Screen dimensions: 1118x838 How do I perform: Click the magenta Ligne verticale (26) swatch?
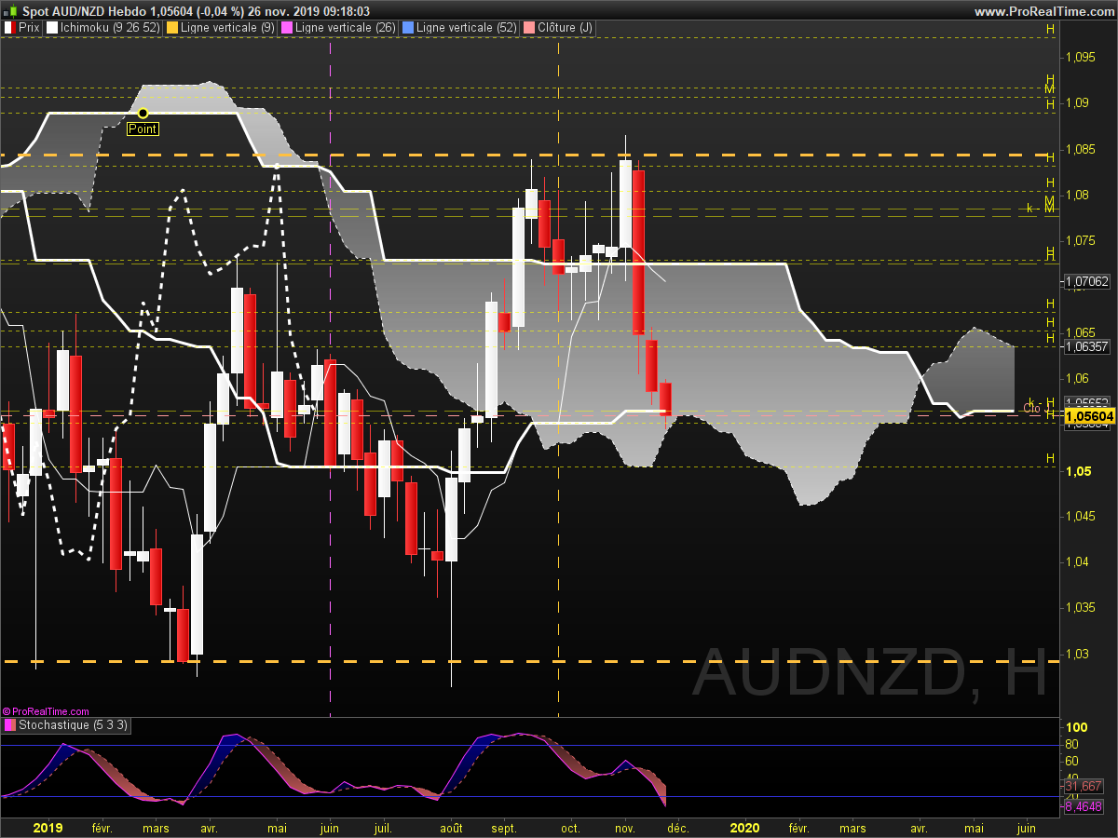[x=287, y=28]
